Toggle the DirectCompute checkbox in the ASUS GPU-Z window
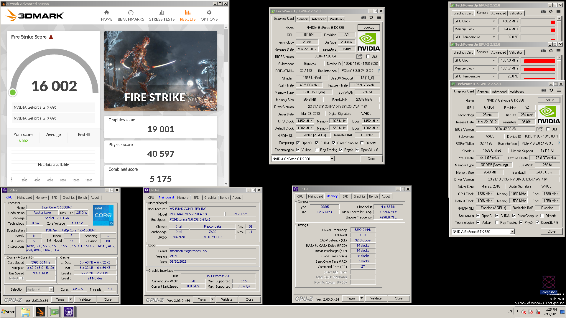 tap(514, 216)
